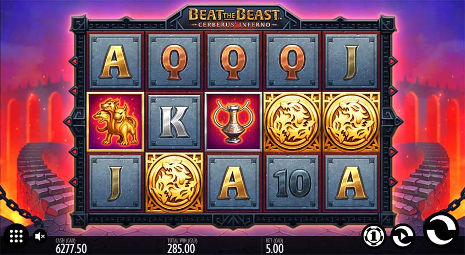Select the silver urn symbol on the red tile

(233, 122)
